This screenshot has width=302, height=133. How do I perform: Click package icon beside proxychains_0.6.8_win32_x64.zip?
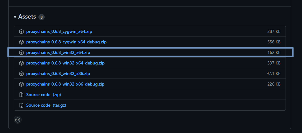click(21, 53)
